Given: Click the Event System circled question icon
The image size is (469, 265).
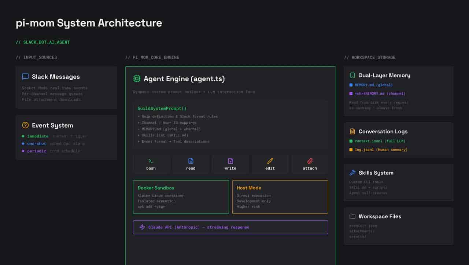Looking at the screenshot, I should pos(25,125).
